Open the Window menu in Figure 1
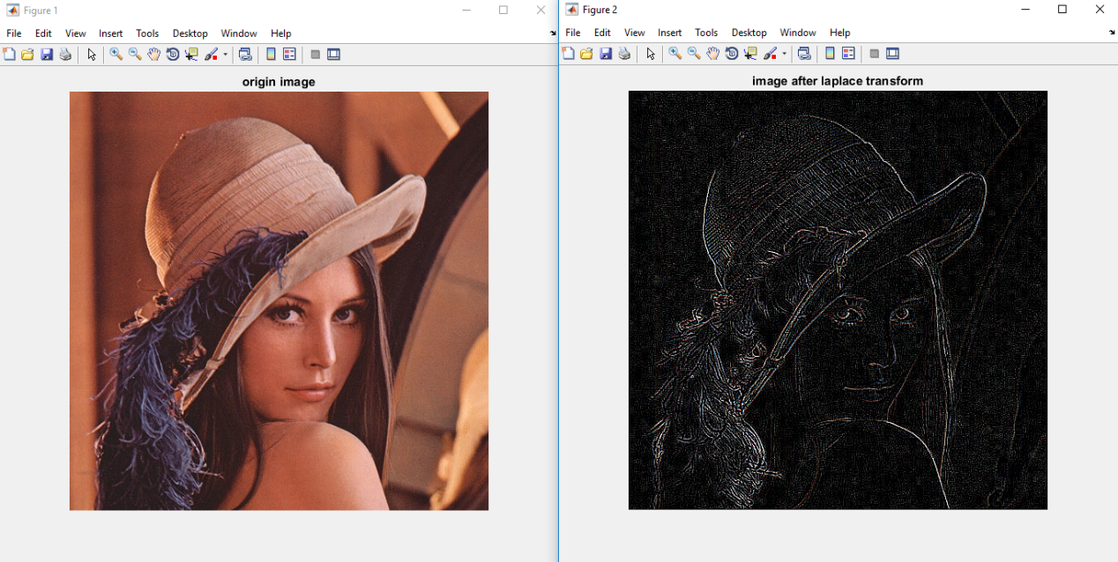 (239, 33)
